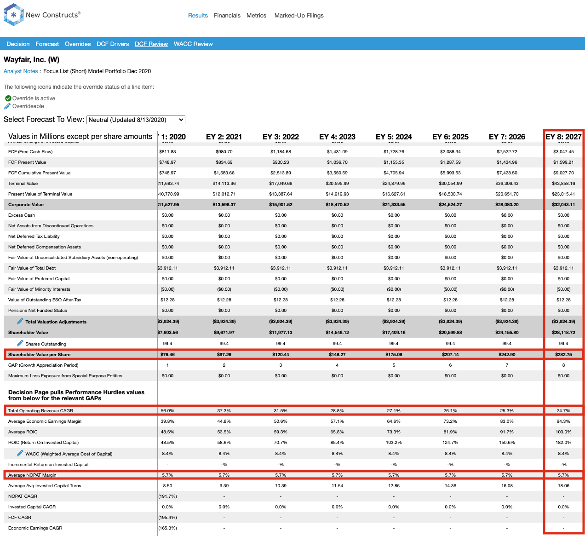The width and height of the screenshot is (585, 536).
Task: Click the Average ROIC row label
Action: pyautogui.click(x=23, y=432)
